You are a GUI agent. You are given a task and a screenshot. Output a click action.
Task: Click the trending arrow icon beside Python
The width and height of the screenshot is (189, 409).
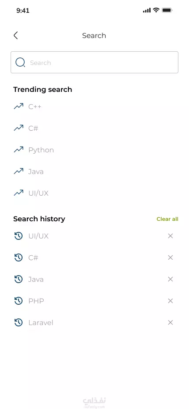[x=18, y=150]
